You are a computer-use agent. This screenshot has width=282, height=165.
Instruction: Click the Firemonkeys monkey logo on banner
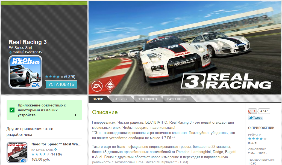coord(110,86)
